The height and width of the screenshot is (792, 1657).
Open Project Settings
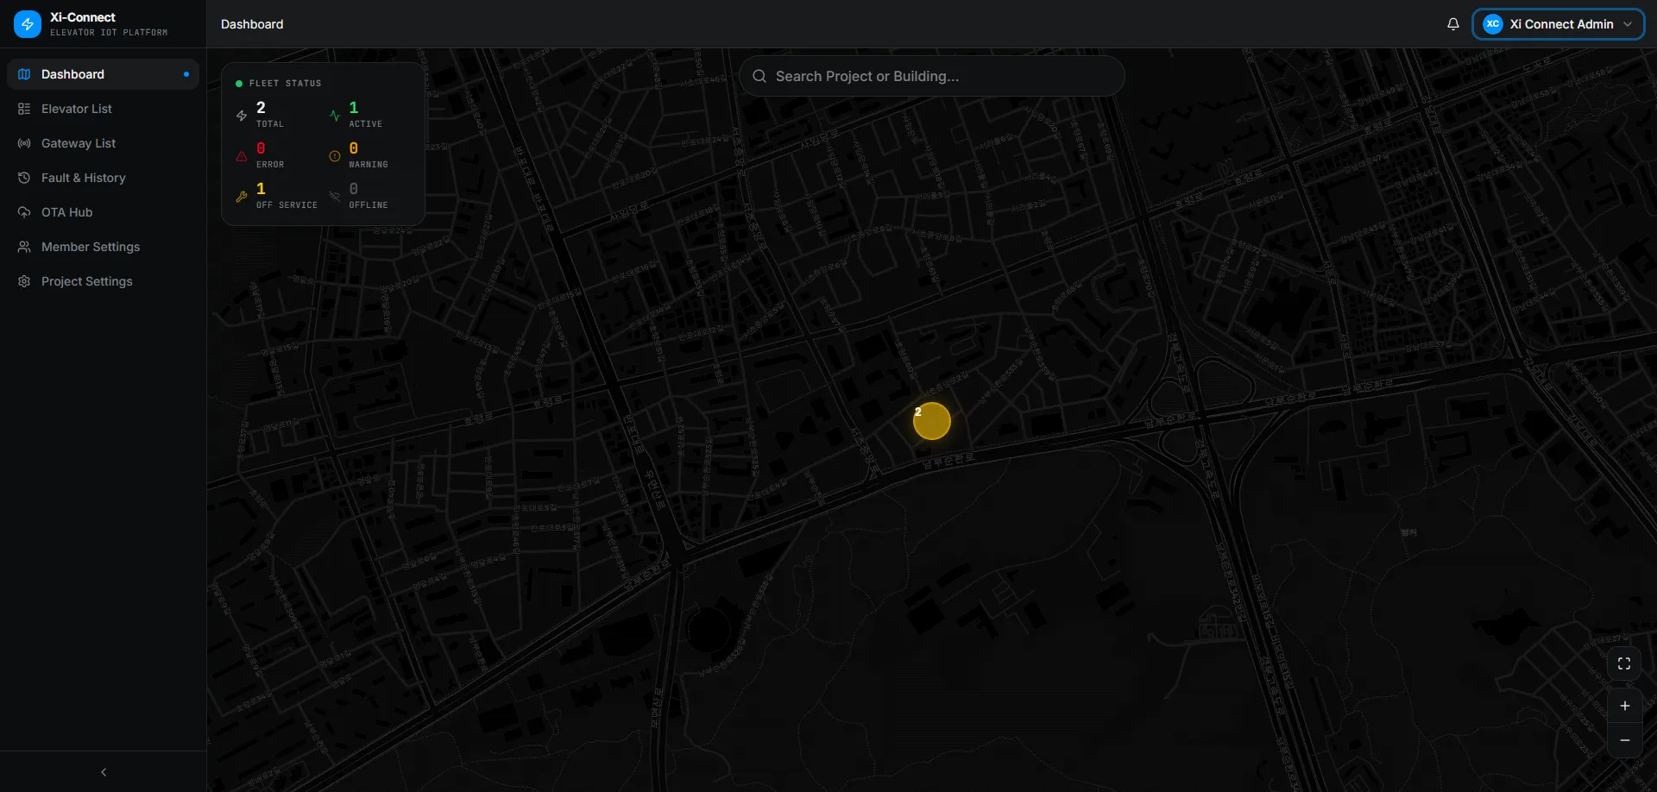[x=87, y=281]
